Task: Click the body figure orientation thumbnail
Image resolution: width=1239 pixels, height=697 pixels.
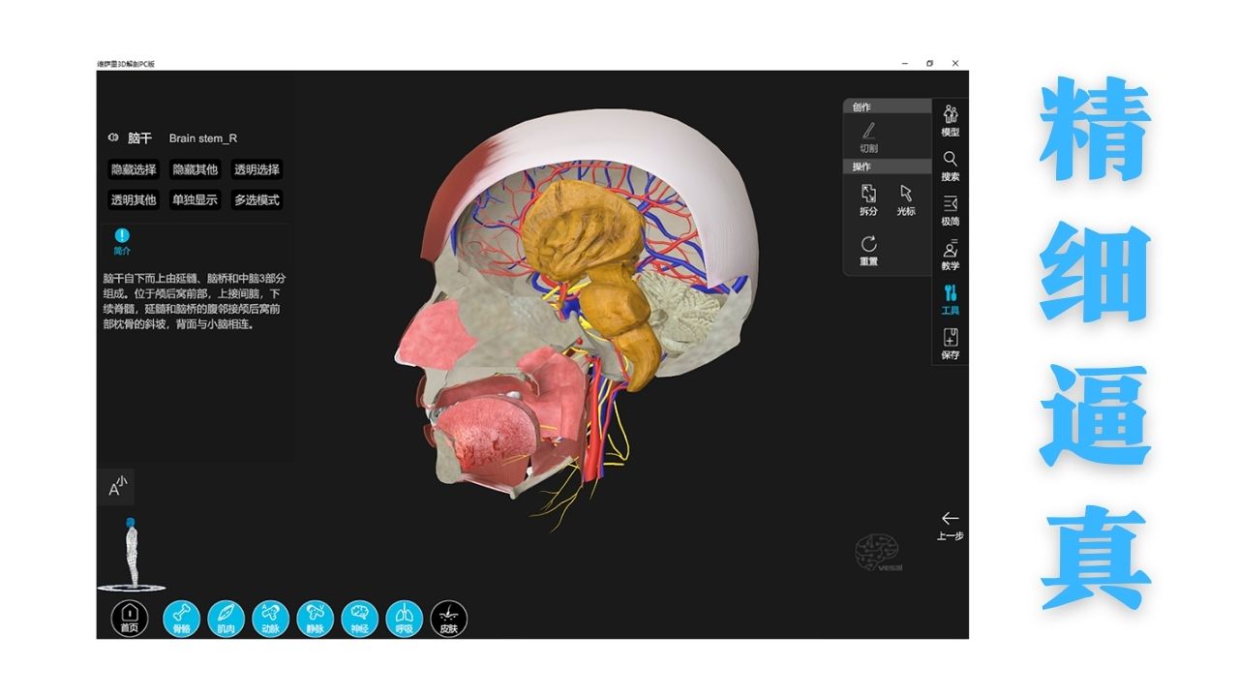Action: (130, 554)
